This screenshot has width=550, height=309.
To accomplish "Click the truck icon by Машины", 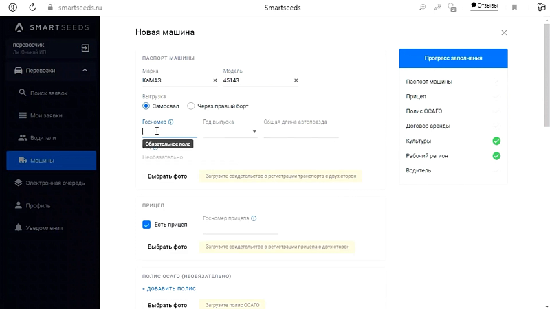I will pos(23,161).
